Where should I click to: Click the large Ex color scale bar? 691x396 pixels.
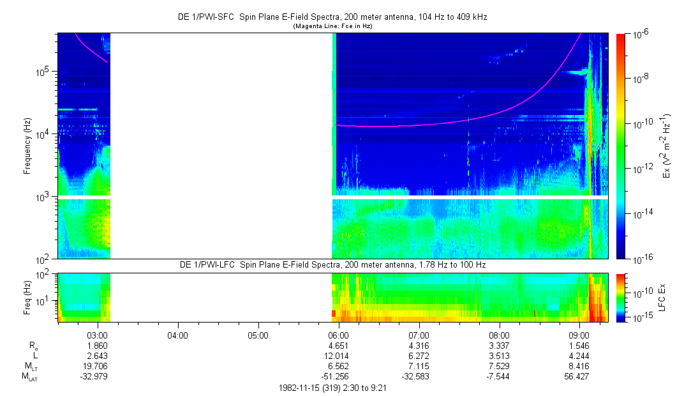click(621, 146)
